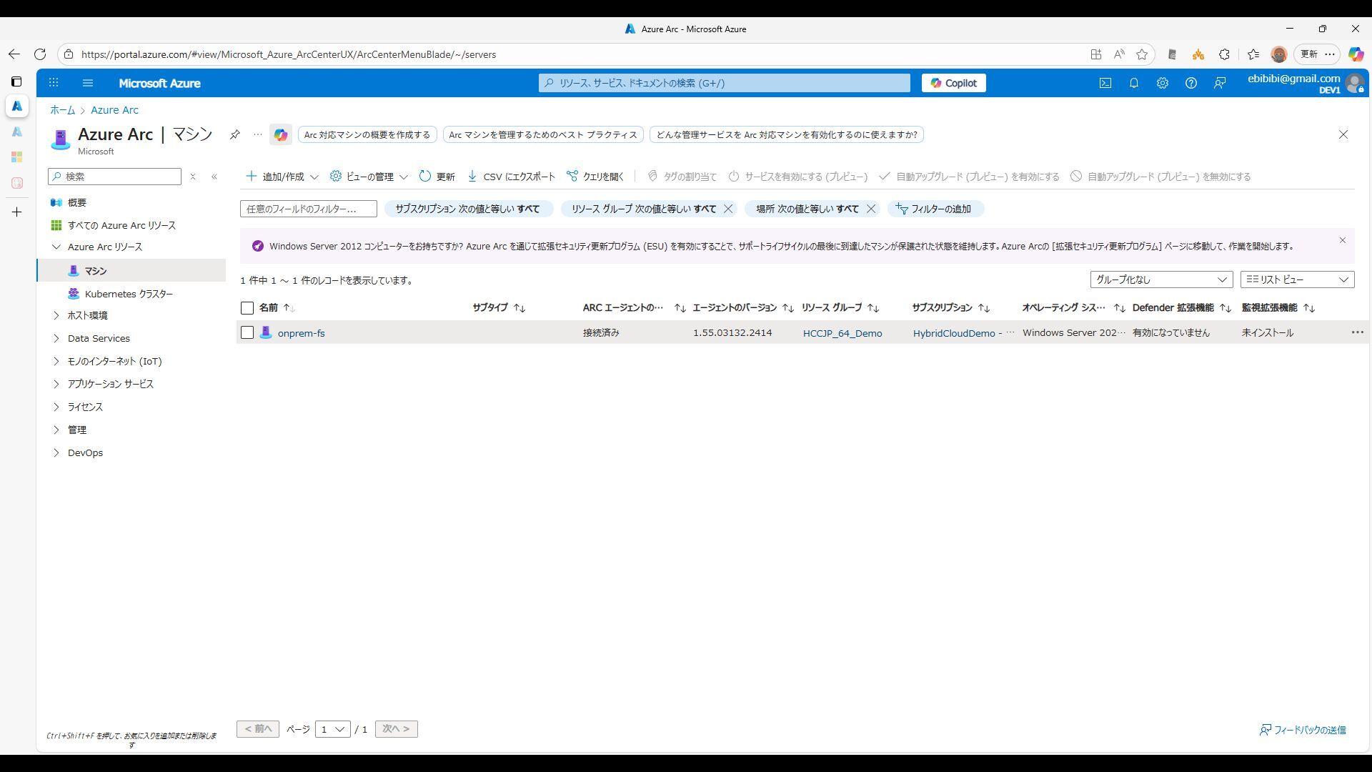Open portal settings gear
1372x772 pixels.
(x=1163, y=83)
